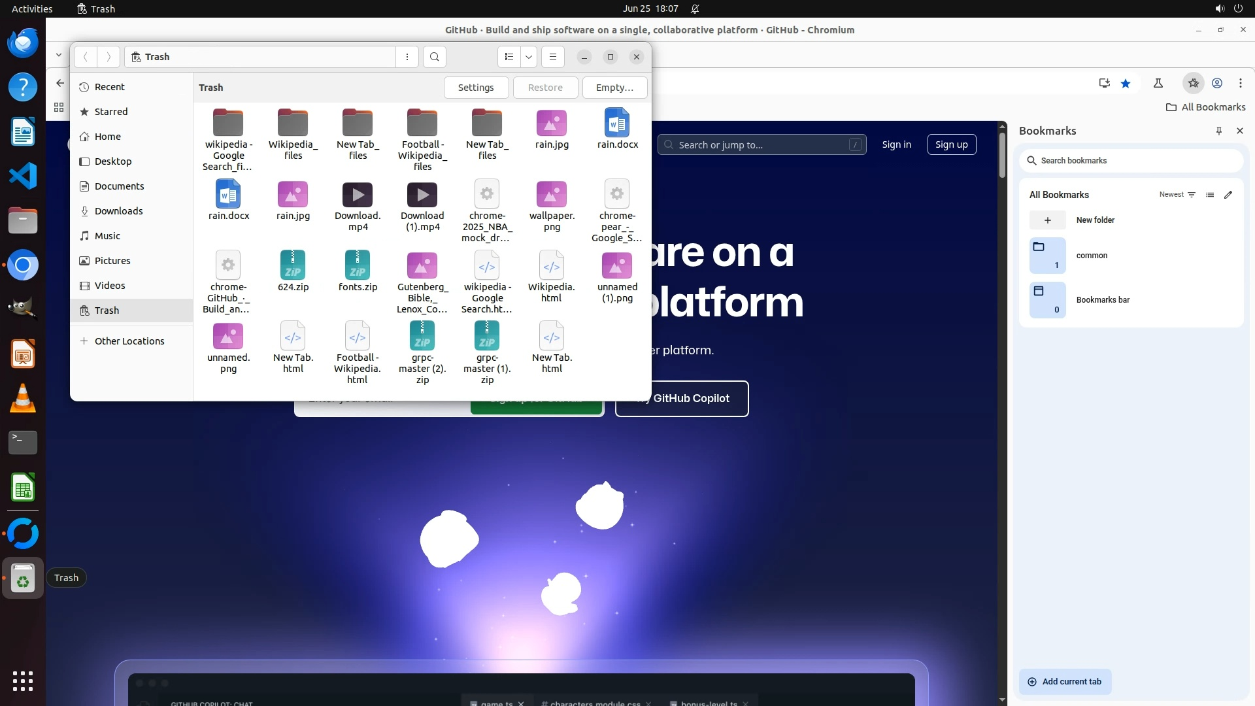Open Other Locations in sidebar
Viewport: 1255px width, 706px height.
click(x=129, y=341)
